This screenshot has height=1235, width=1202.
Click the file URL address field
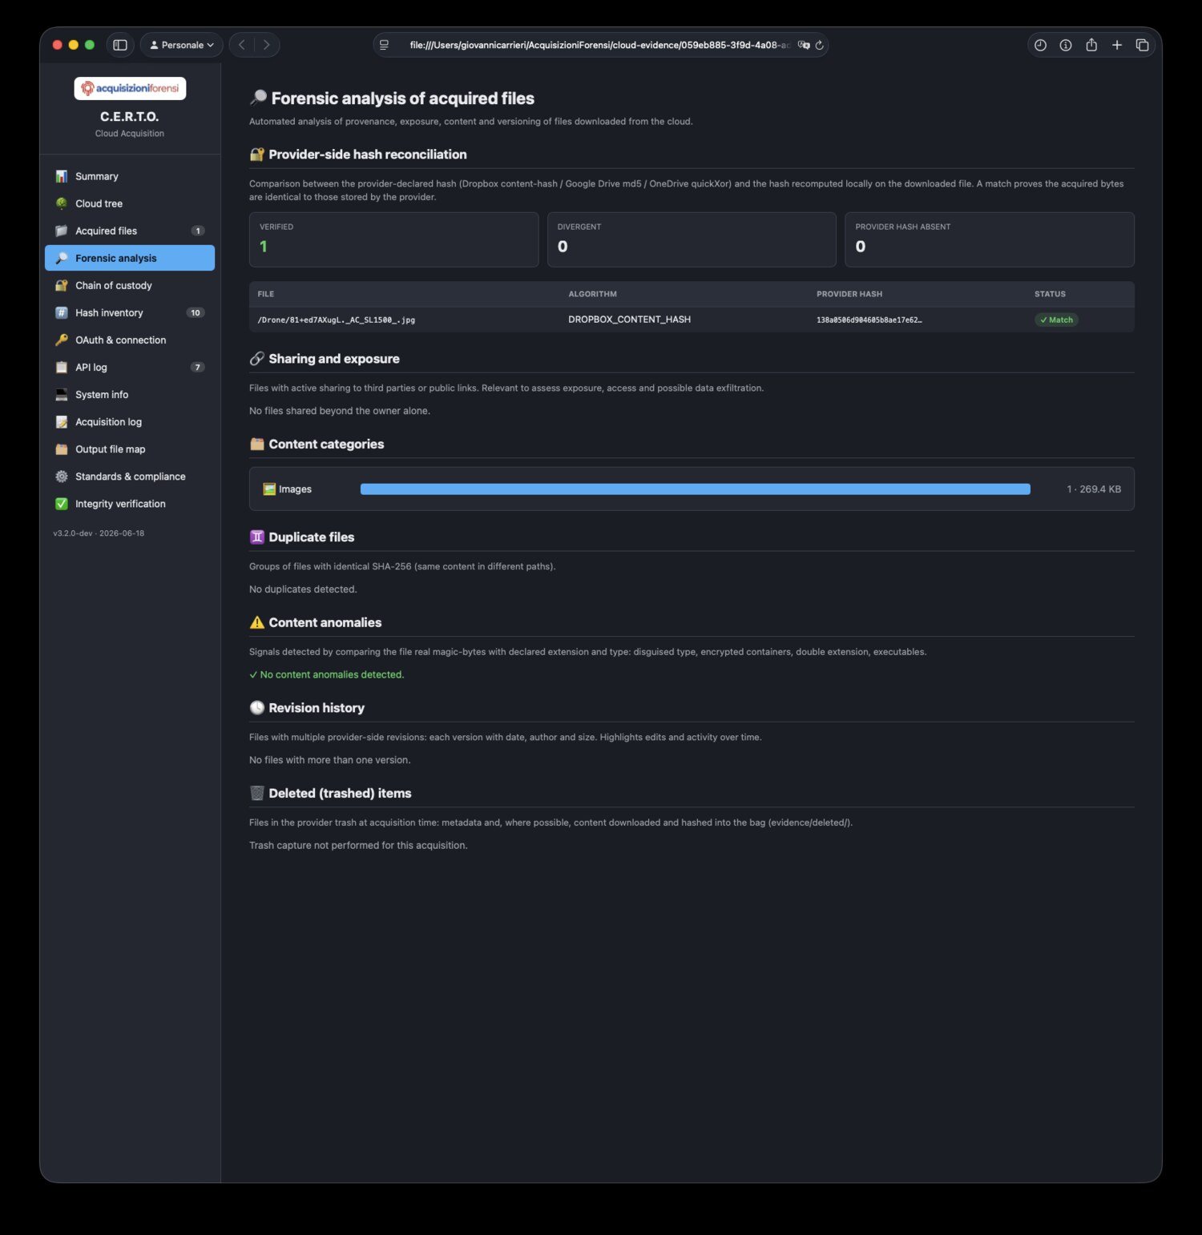point(599,46)
